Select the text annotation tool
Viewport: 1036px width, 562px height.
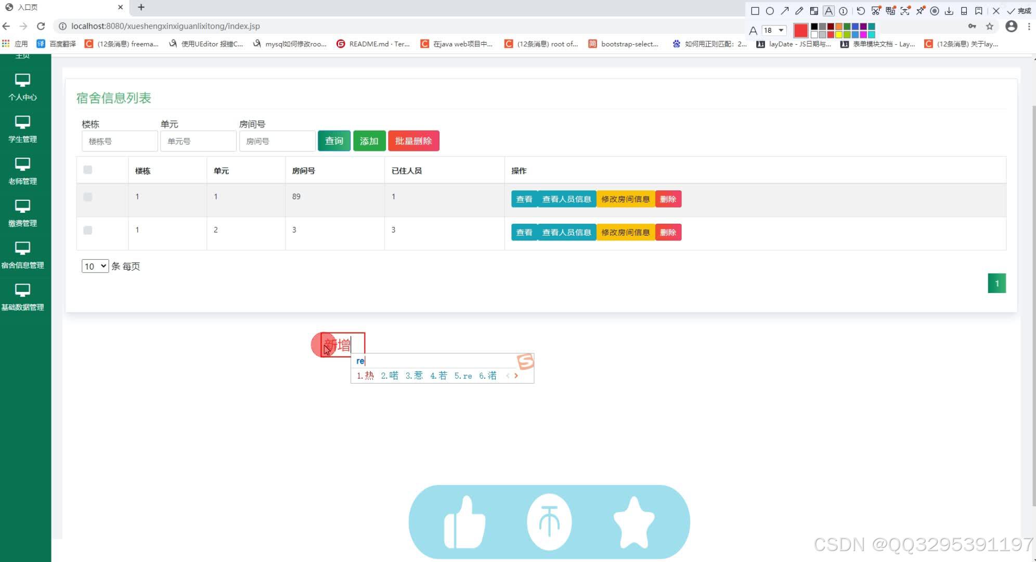(828, 11)
